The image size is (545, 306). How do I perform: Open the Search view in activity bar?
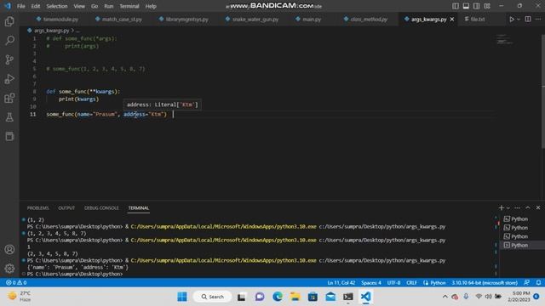(9, 40)
